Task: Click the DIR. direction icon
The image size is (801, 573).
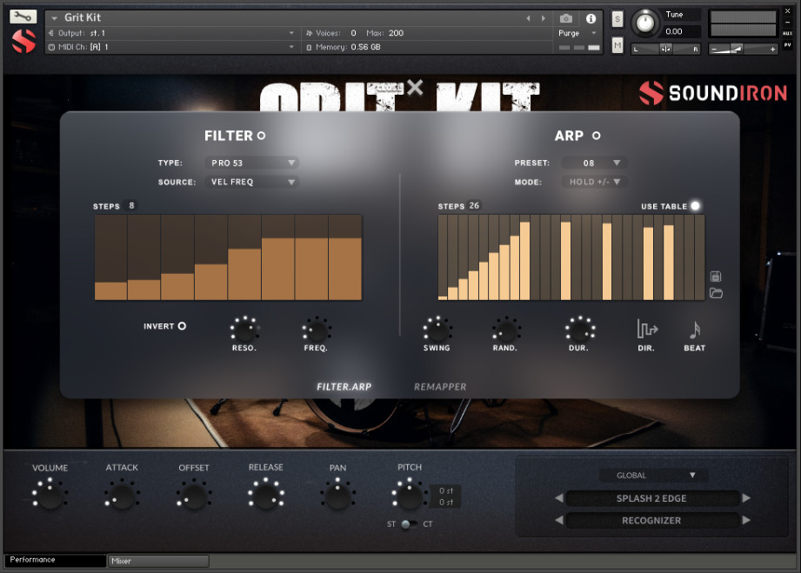Action: pos(647,329)
